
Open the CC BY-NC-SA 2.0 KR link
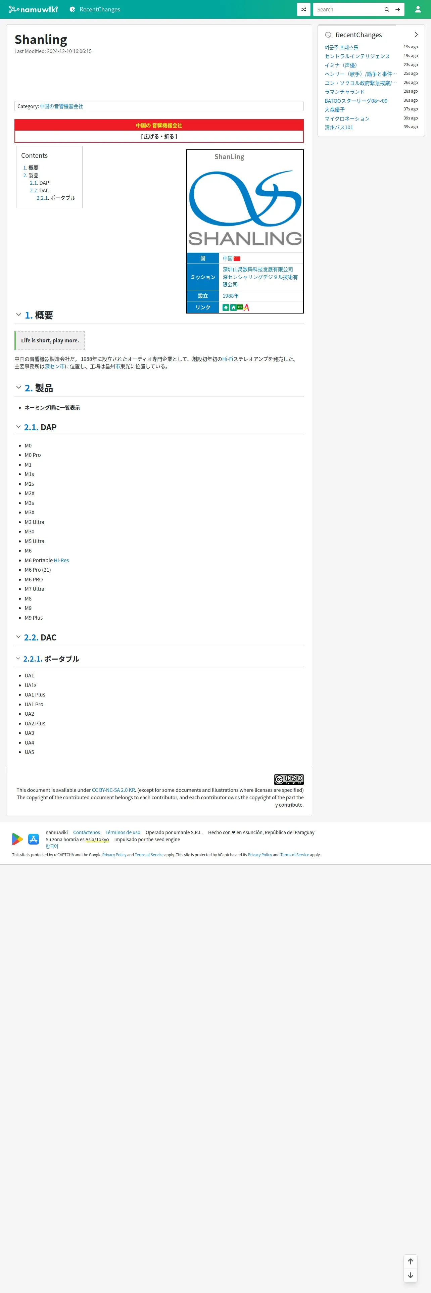113,790
